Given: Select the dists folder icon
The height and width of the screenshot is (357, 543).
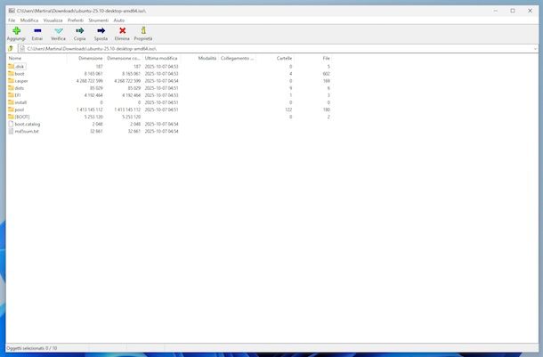Looking at the screenshot, I should coord(11,88).
